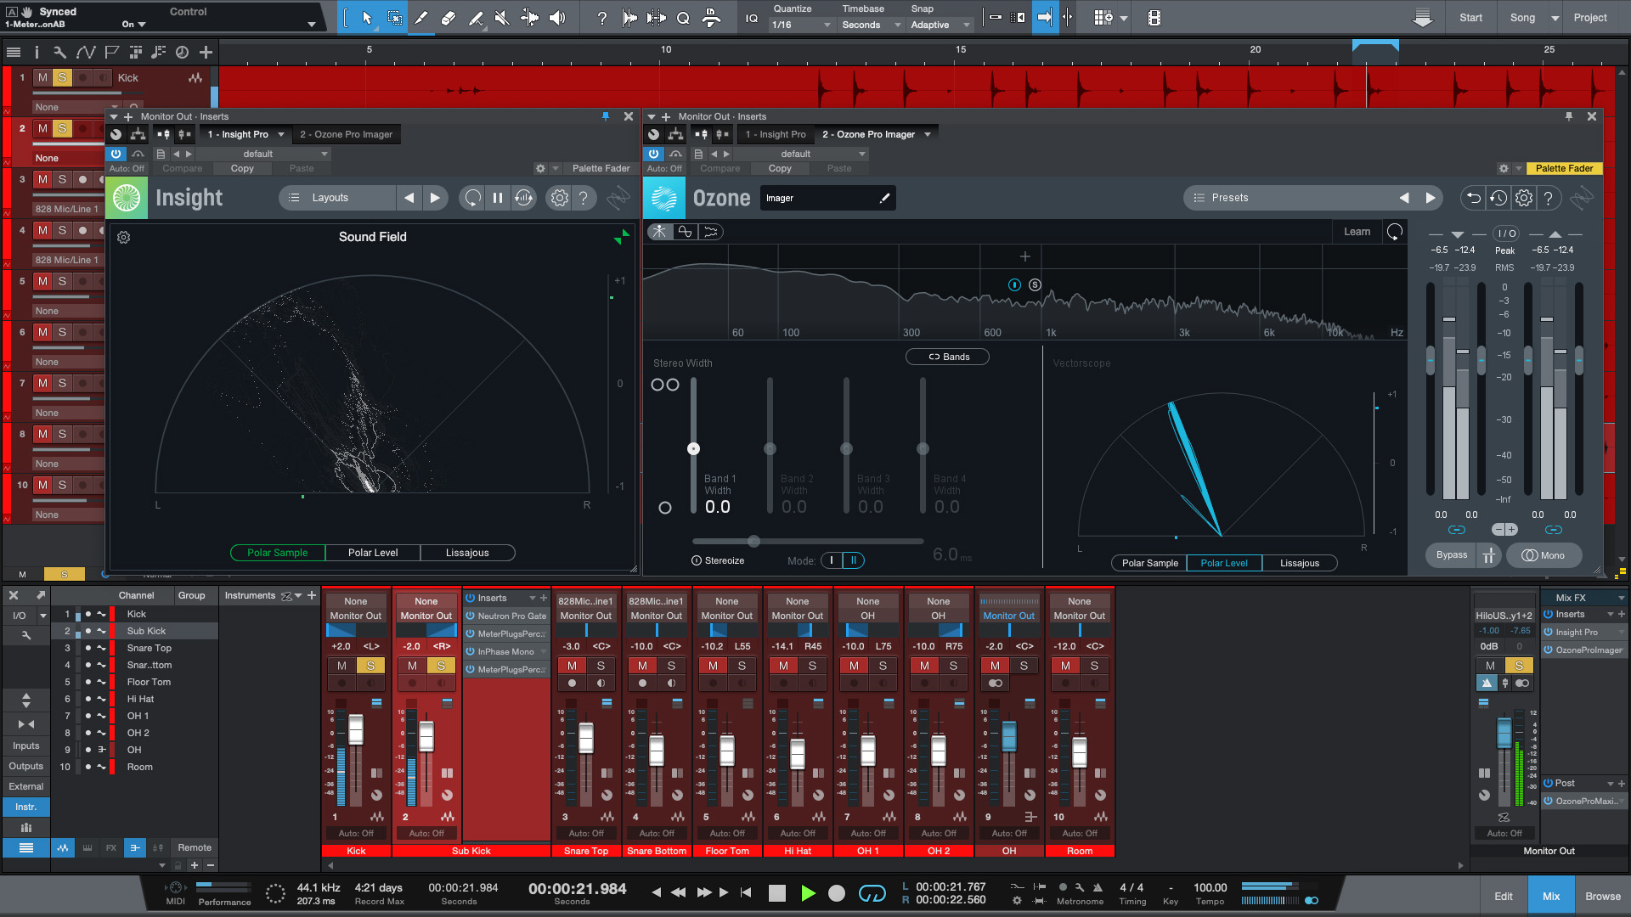This screenshot has height=917, width=1631.
Task: Open the track inspector i icon
Action: (37, 53)
